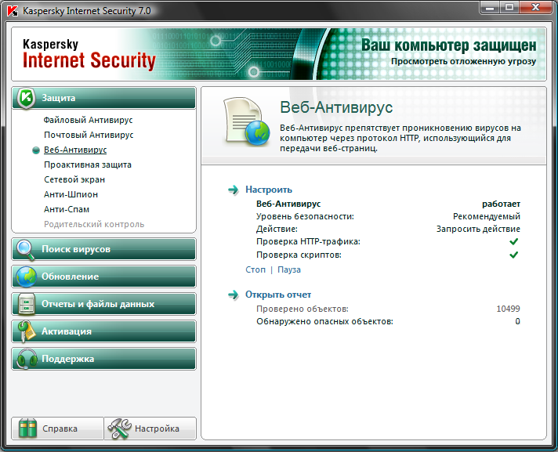Click the key icon for Активация
558x452 pixels.
(26, 331)
